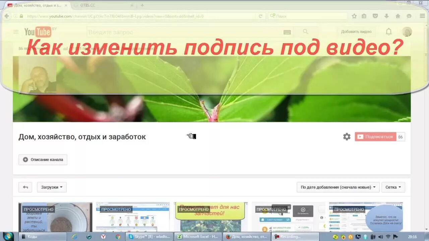Click the wireless network tray icon

click(x=388, y=237)
